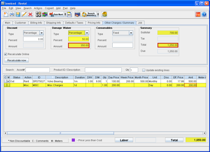Switch to the Customer tab
The width and height of the screenshot is (210, 152).
point(20,23)
